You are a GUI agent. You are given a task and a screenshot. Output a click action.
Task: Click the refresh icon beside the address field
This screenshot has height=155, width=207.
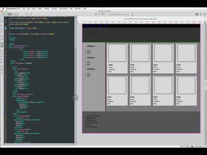coord(103,14)
